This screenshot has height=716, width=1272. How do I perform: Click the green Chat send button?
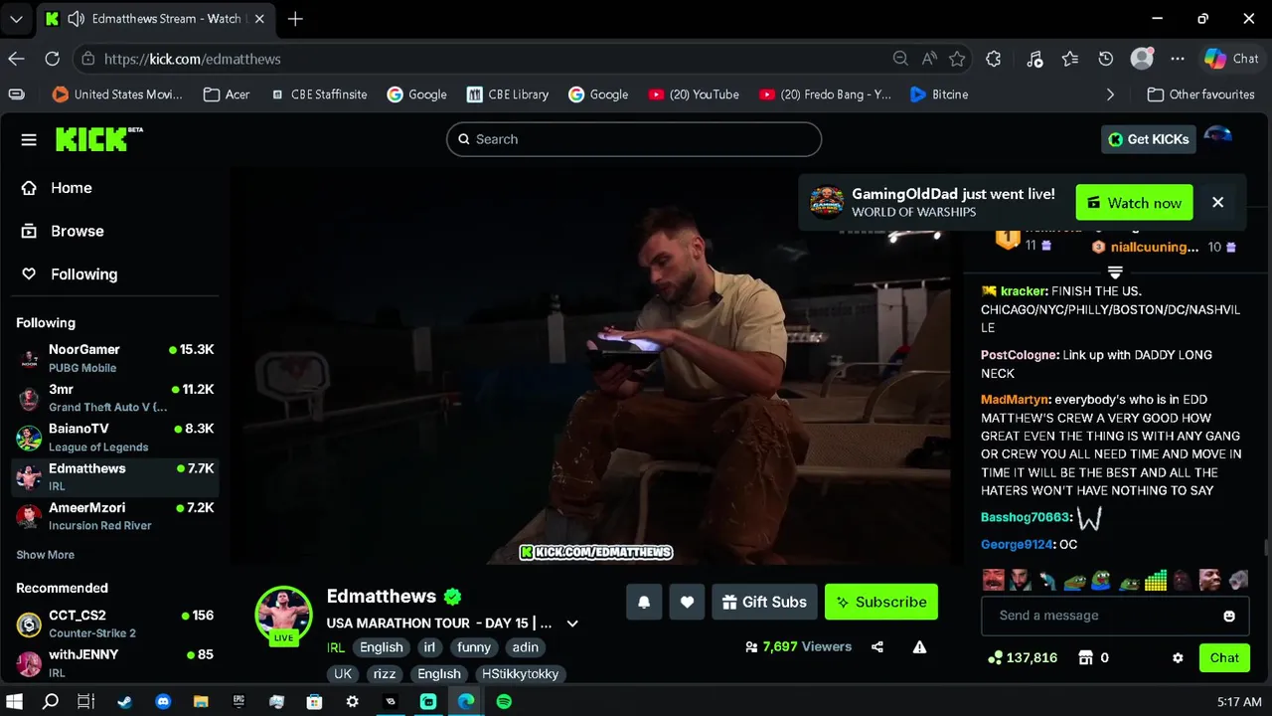[x=1224, y=657]
